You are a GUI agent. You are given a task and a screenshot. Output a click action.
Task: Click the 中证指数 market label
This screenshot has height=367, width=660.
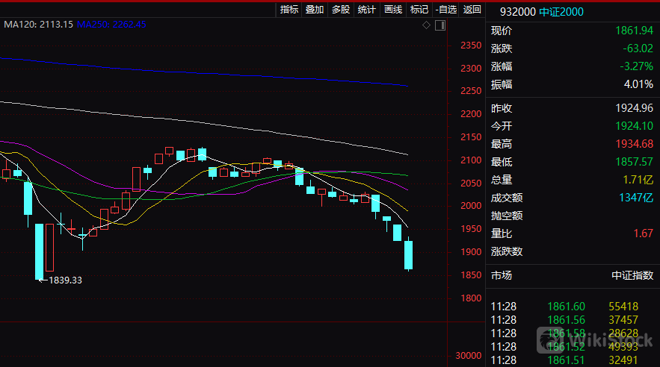point(632,275)
